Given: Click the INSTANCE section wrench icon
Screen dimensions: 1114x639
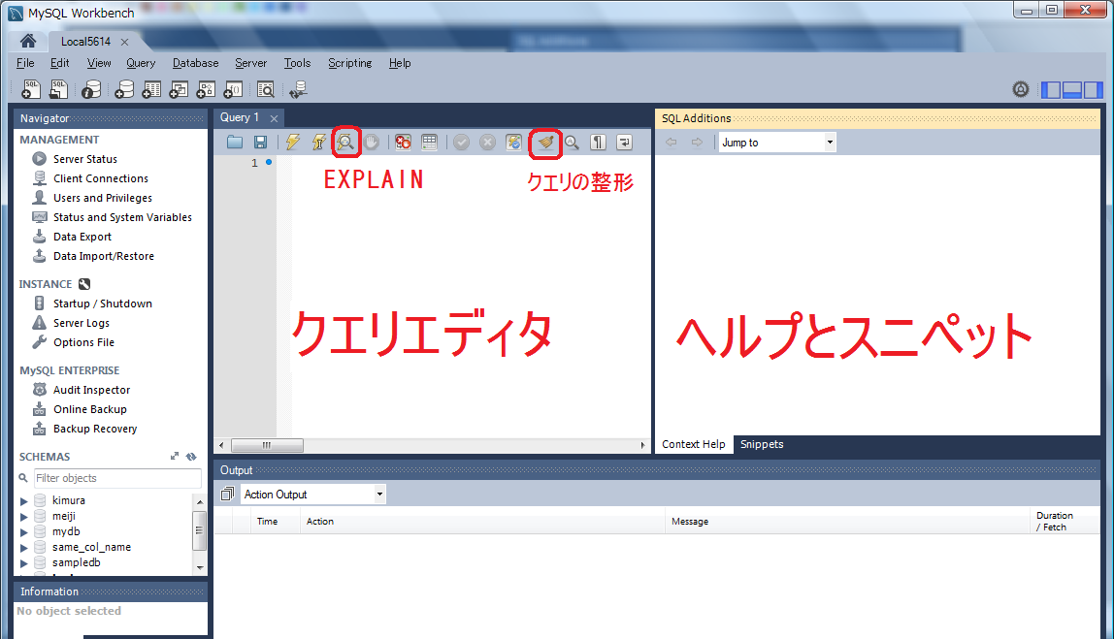Looking at the screenshot, I should pyautogui.click(x=84, y=284).
